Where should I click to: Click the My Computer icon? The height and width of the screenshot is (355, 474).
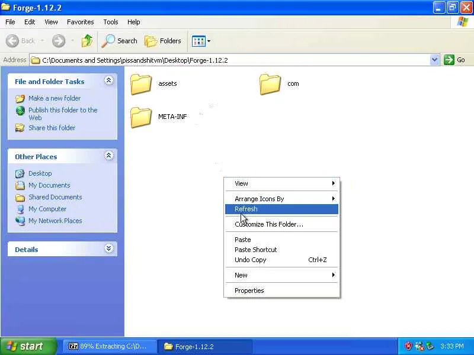(20, 209)
